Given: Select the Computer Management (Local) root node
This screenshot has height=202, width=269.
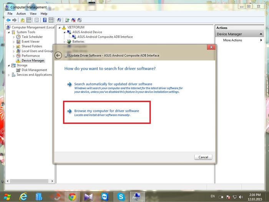Looking at the screenshot, I should (33, 27).
